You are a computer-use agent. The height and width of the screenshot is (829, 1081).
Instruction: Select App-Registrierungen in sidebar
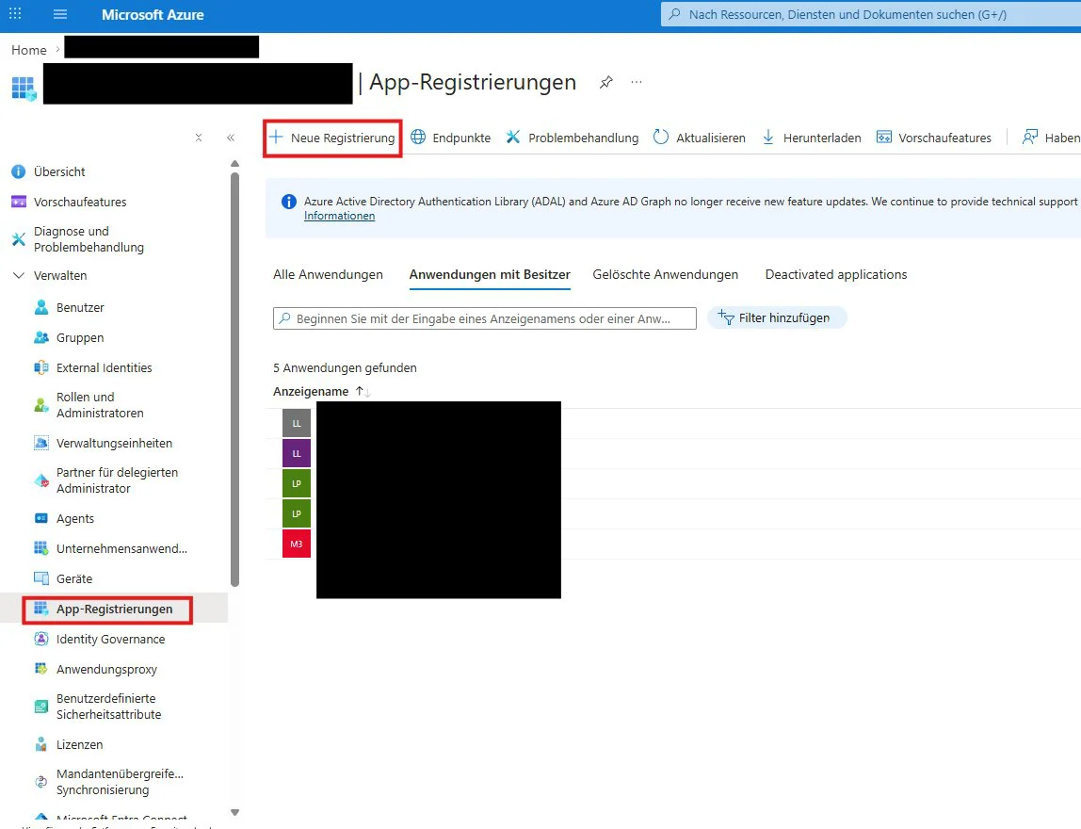(114, 609)
